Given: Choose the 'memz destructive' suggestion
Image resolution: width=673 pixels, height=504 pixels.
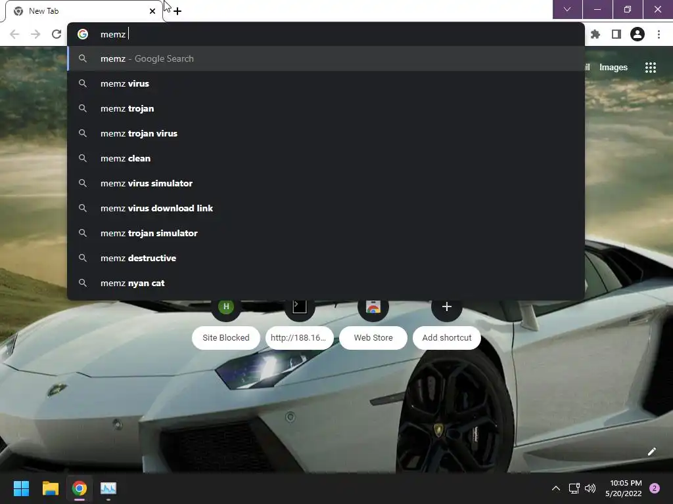Looking at the screenshot, I should pos(326,258).
